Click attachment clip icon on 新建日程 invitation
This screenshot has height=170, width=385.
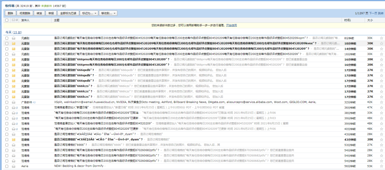point(17,107)
